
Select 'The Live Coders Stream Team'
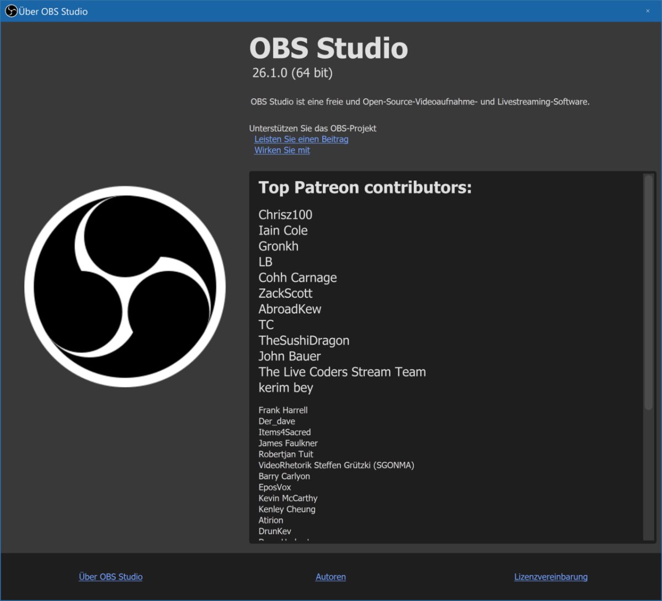point(342,372)
